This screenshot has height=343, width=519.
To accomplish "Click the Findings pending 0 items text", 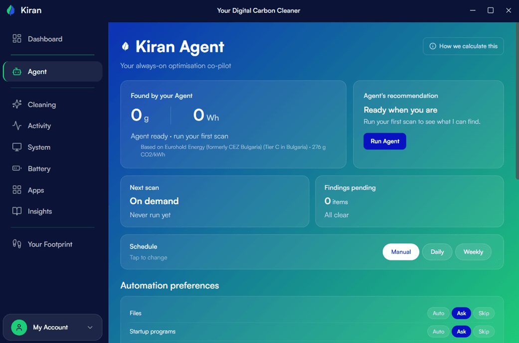I will pyautogui.click(x=336, y=201).
